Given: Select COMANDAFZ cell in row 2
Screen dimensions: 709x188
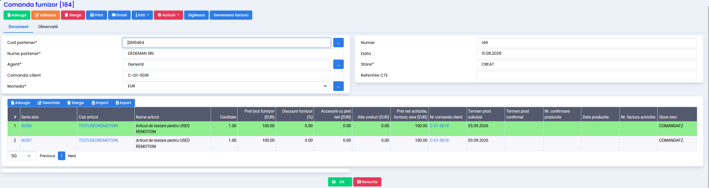Looking at the screenshot, I should pyautogui.click(x=677, y=144).
